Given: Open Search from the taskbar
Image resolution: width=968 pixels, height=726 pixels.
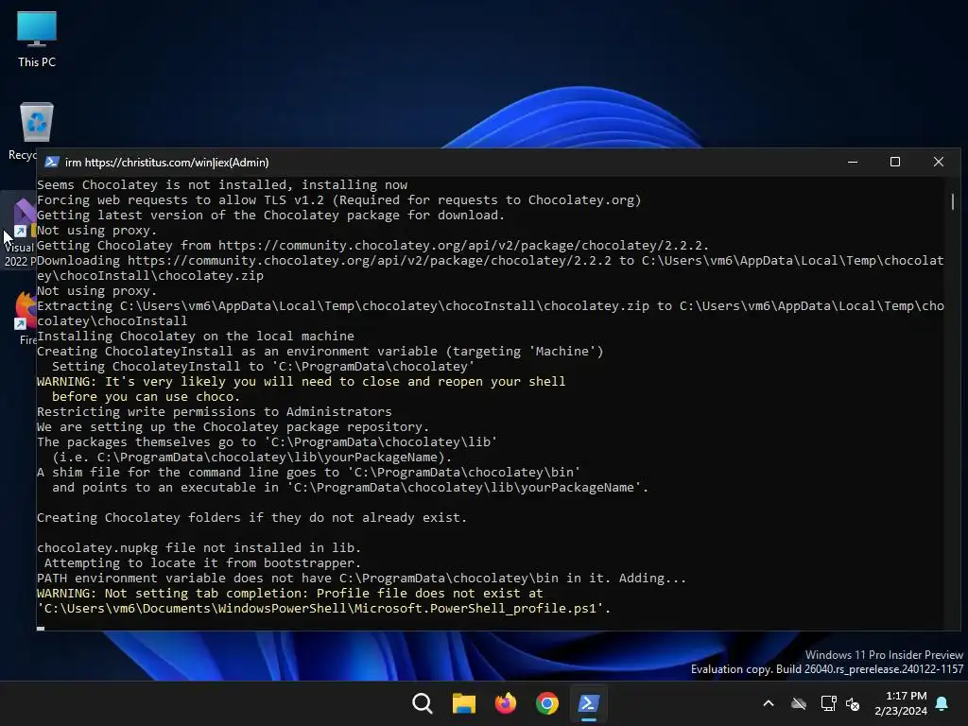Looking at the screenshot, I should (423, 703).
